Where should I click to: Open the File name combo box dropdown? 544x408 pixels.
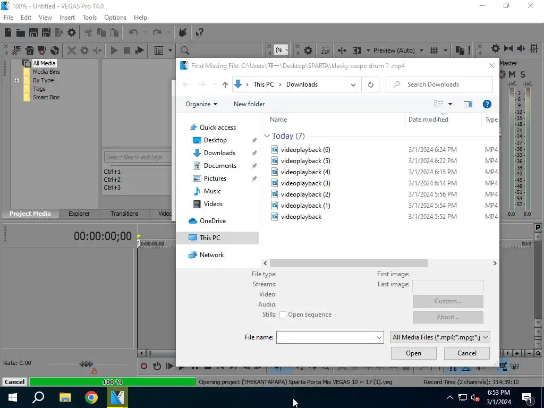[x=379, y=337]
